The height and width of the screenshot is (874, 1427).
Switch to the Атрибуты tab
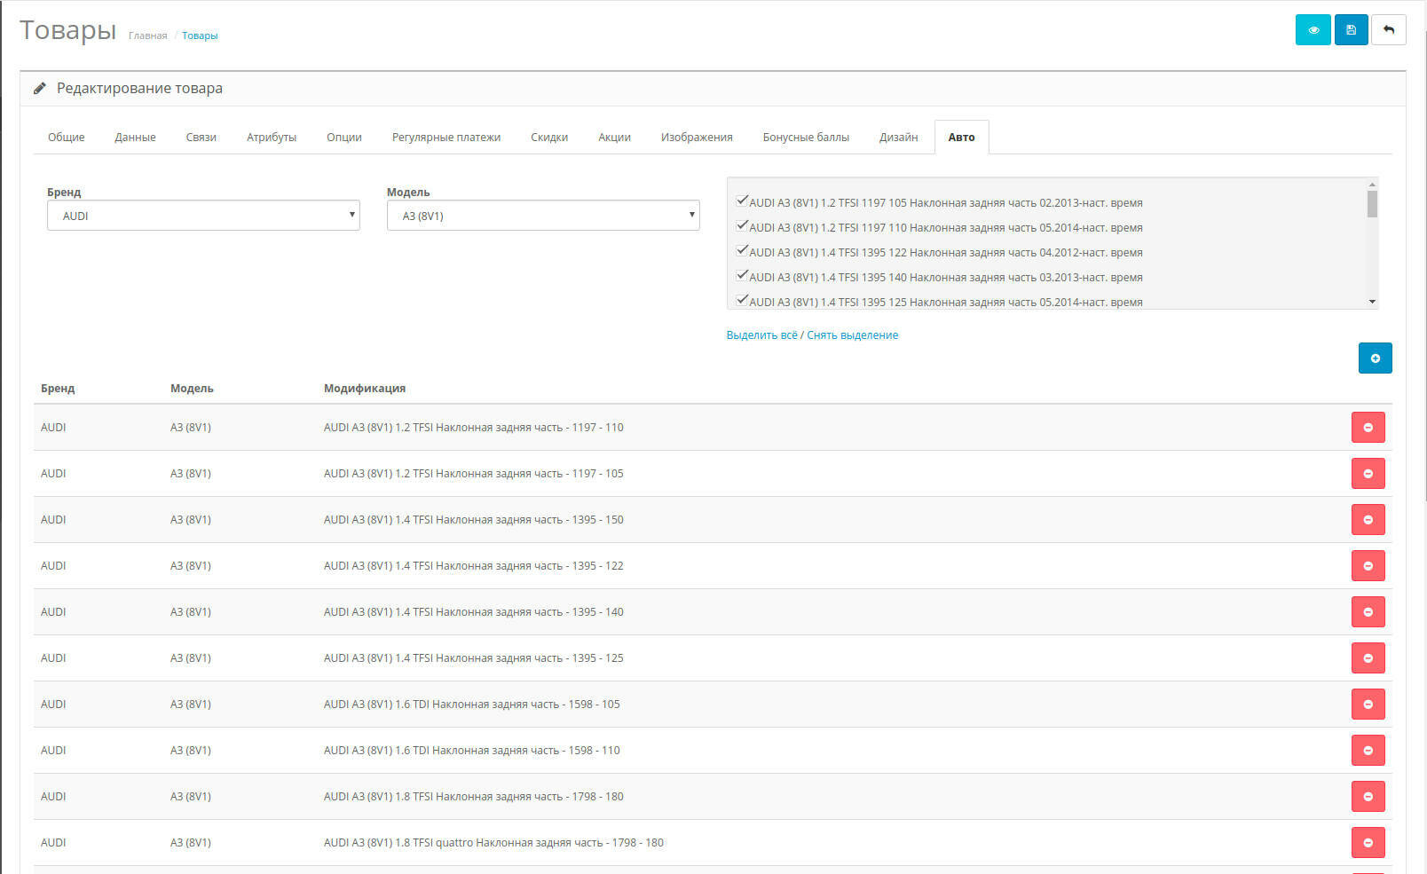[272, 138]
